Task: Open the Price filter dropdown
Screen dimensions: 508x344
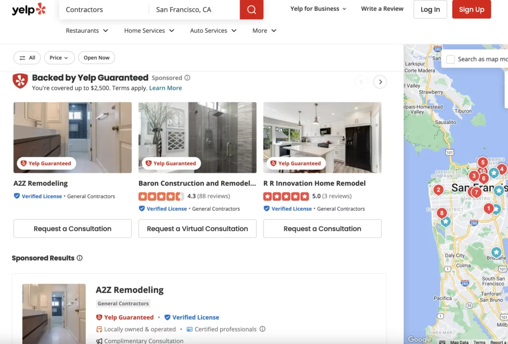Action: click(60, 57)
